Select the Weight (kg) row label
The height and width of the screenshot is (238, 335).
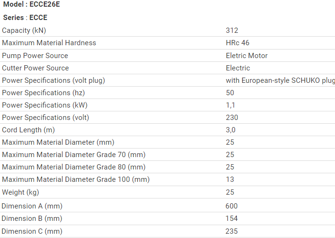(20, 192)
